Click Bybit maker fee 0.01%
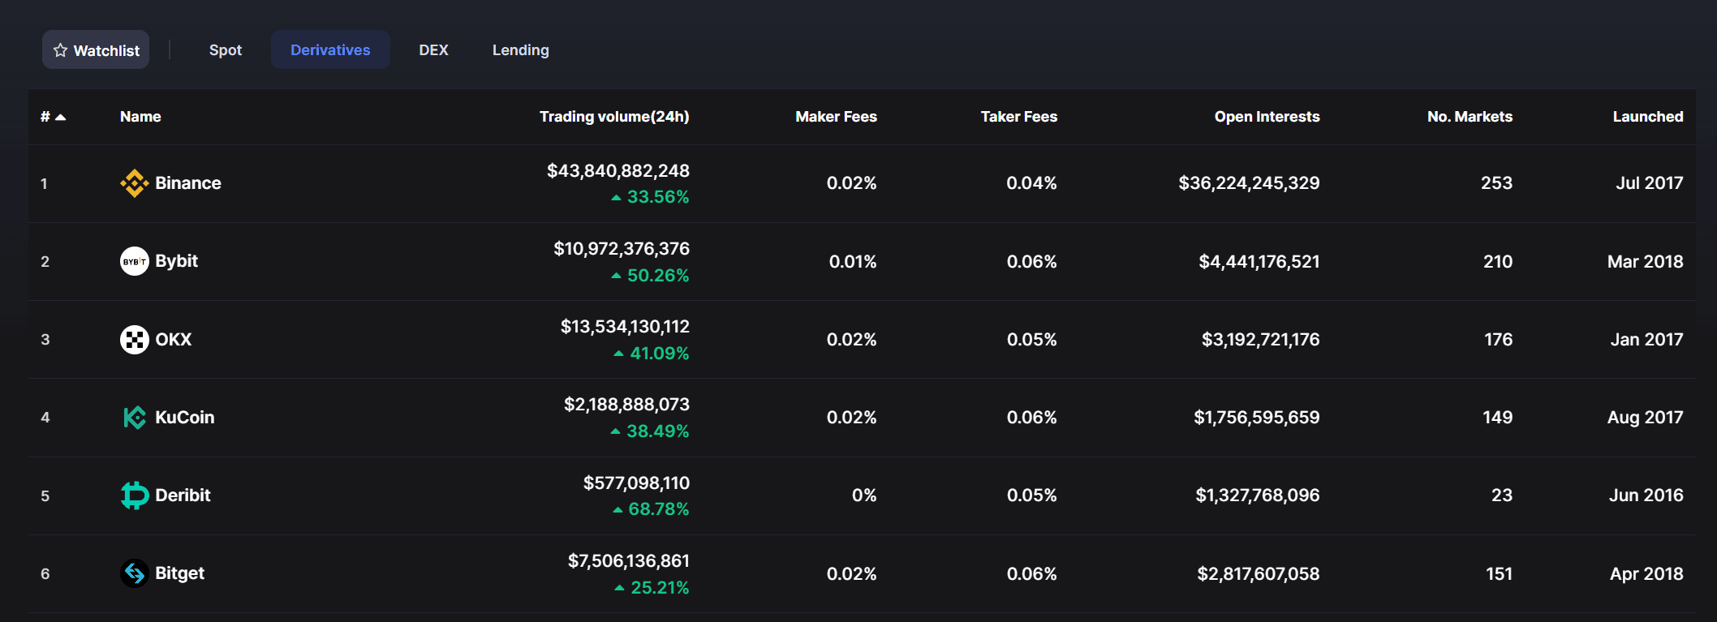This screenshot has width=1717, height=622. click(x=853, y=262)
